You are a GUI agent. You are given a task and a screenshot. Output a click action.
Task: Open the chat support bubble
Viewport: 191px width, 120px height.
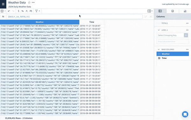pyautogui.click(x=185, y=114)
